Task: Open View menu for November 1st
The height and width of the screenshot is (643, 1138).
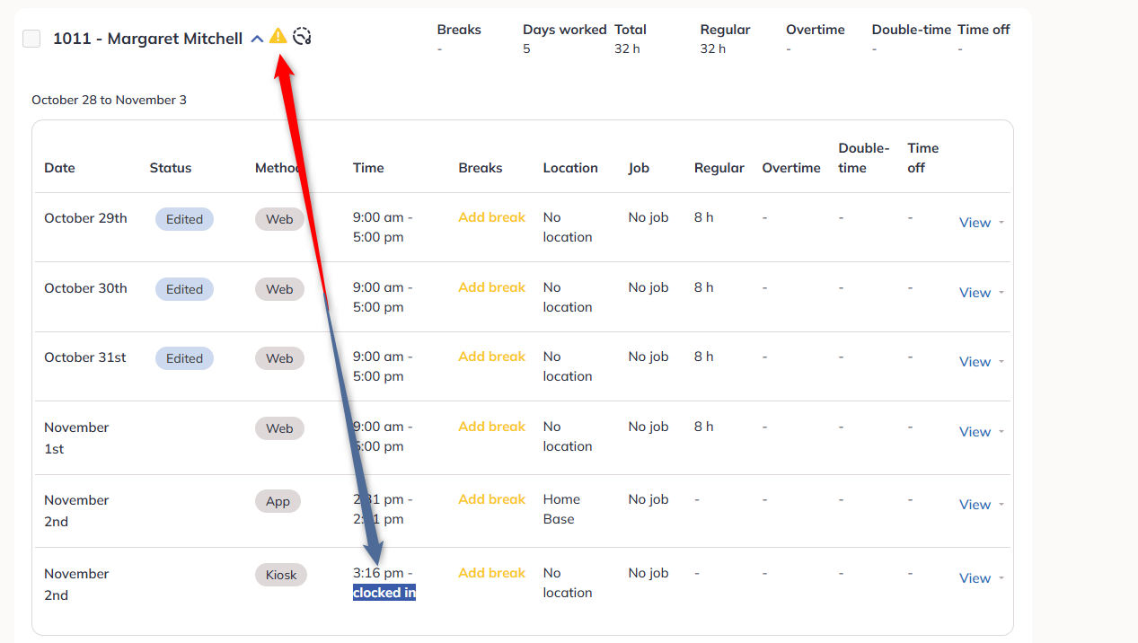Action: pyautogui.click(x=982, y=432)
